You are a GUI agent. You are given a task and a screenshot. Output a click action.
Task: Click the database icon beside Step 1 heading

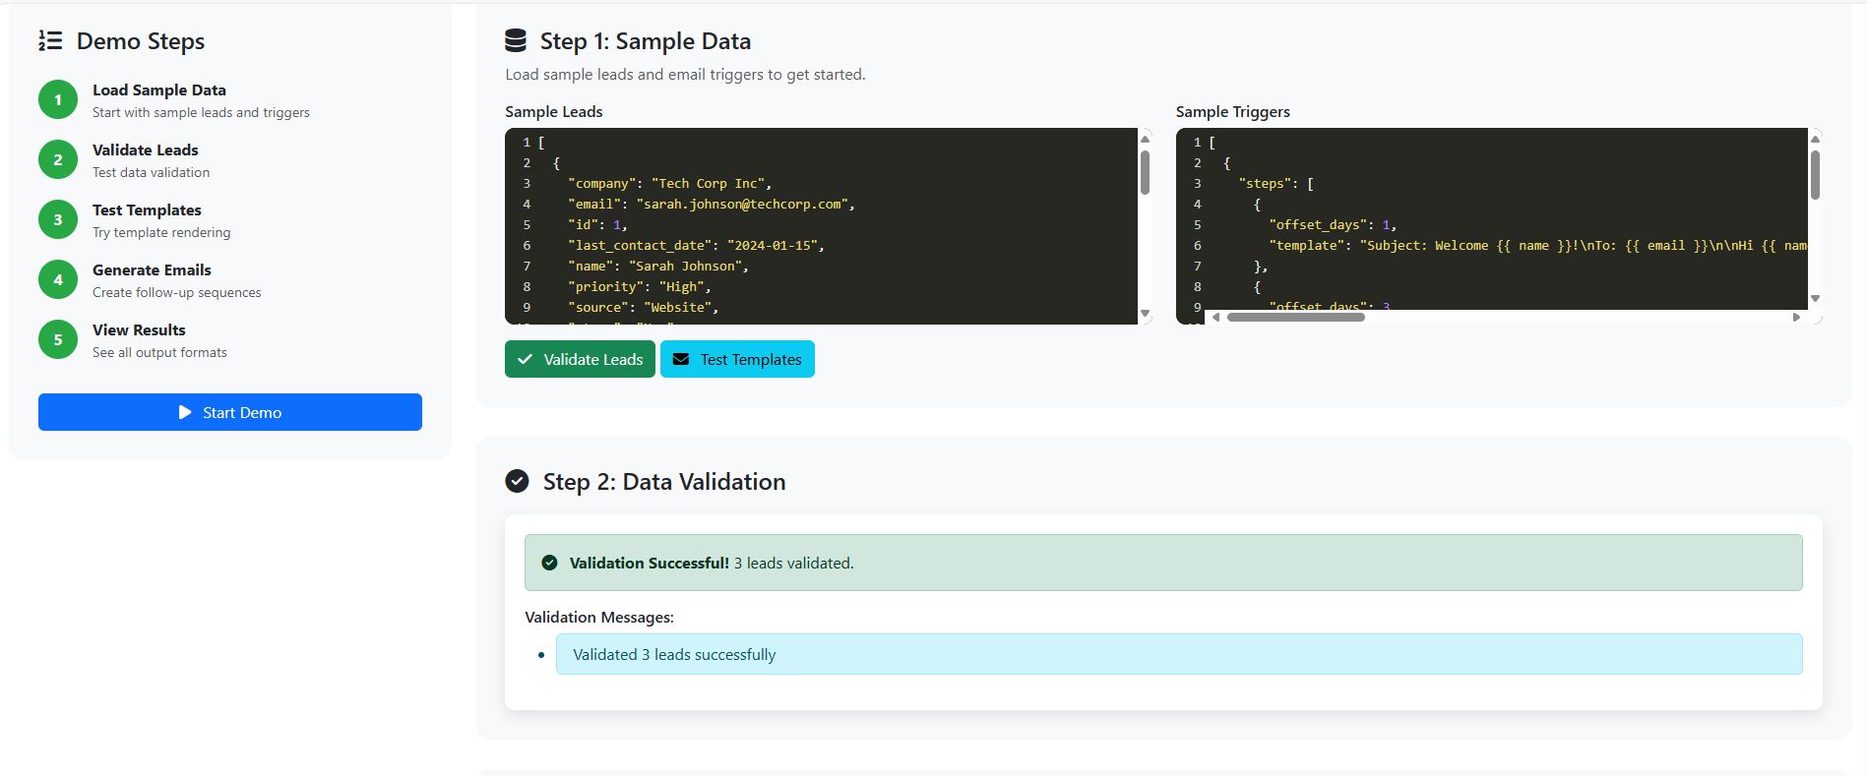[516, 40]
